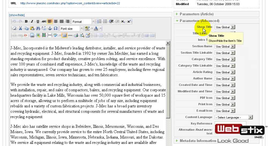Cut selection with the scissors icon
Screen dimensions: 268x146
point(20,28)
